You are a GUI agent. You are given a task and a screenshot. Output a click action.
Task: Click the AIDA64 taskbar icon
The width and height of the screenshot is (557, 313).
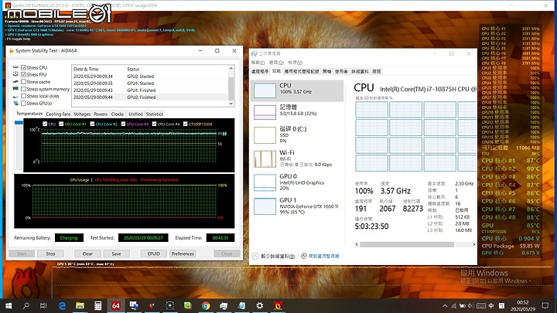pyautogui.click(x=116, y=305)
